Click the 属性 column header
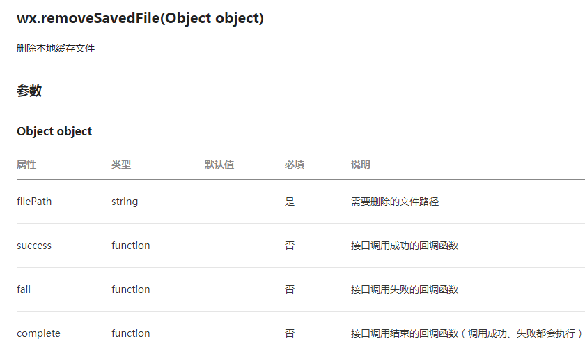 [26, 165]
